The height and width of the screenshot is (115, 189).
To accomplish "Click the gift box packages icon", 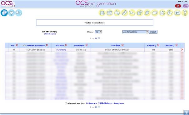I will (102, 13).
